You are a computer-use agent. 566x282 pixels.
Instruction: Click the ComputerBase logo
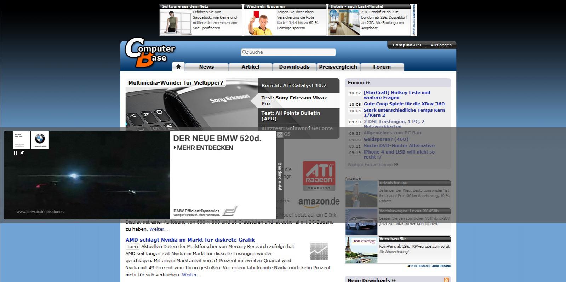(x=149, y=53)
